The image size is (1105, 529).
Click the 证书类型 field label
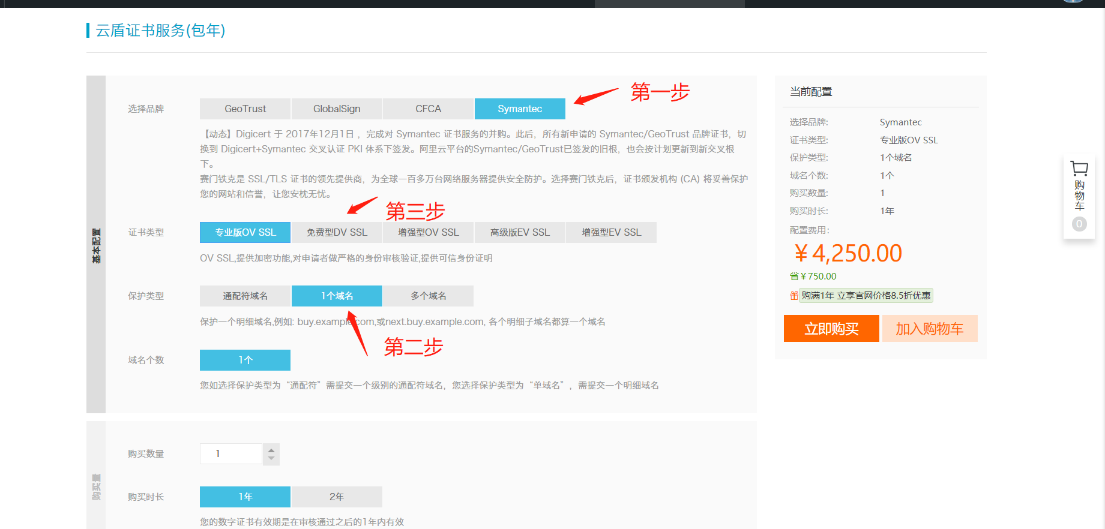pyautogui.click(x=146, y=232)
